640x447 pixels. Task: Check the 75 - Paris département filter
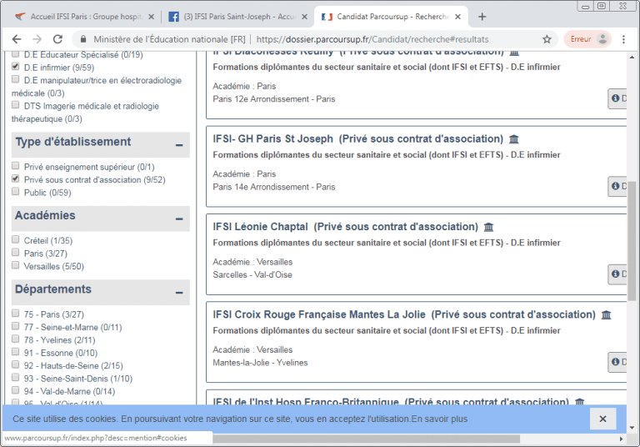pyautogui.click(x=16, y=313)
